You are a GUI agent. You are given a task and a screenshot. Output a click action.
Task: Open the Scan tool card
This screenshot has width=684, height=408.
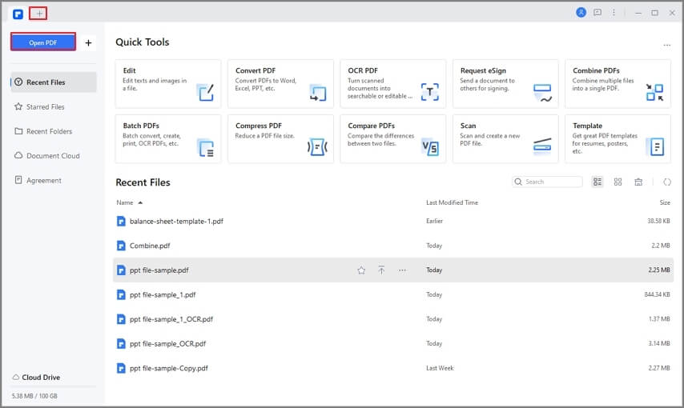[505, 138]
